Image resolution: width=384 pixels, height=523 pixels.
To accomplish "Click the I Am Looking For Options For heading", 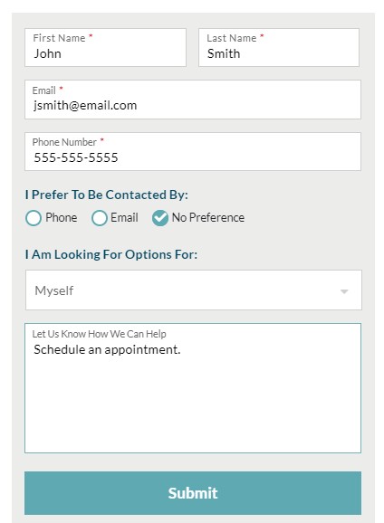I will (111, 254).
